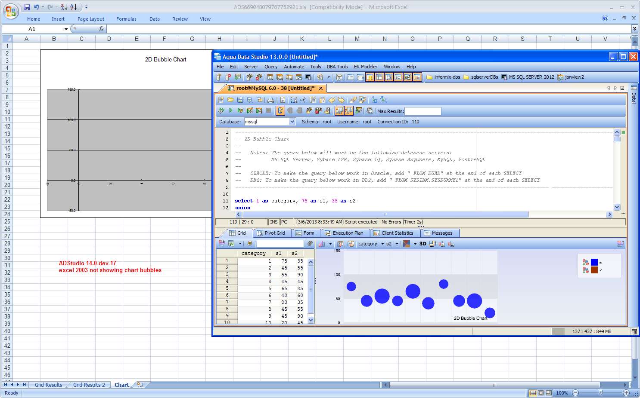The width and height of the screenshot is (640, 398).
Task: Toggle the pivot grid panel toolbar button
Action: click(x=389, y=77)
